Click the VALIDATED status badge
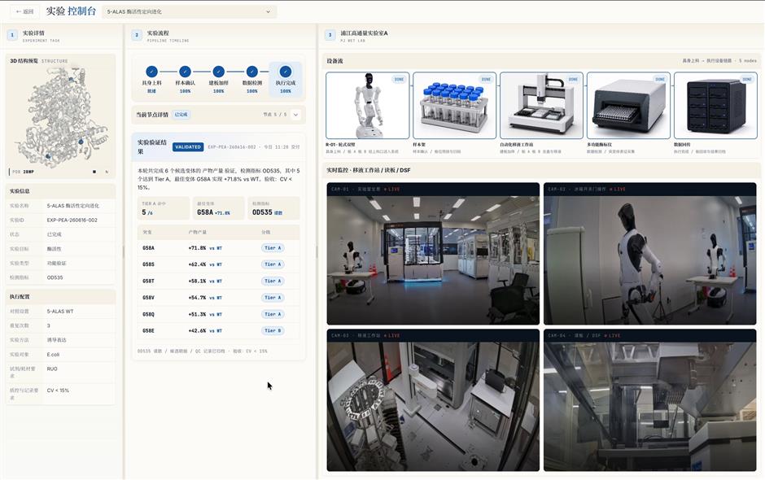 click(x=188, y=146)
